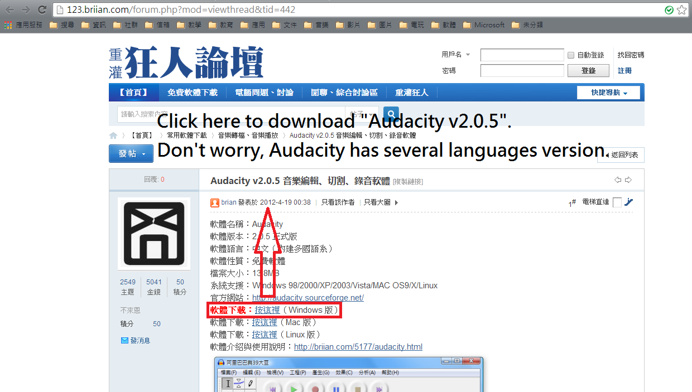Reload the page with the refresh icon

point(42,9)
